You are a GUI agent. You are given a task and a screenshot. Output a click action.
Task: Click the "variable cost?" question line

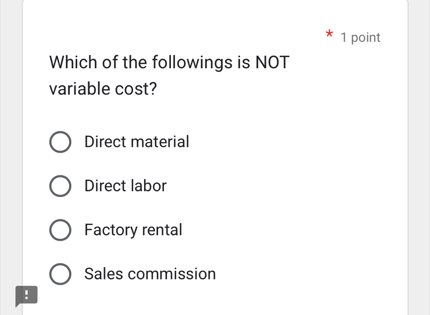point(103,89)
